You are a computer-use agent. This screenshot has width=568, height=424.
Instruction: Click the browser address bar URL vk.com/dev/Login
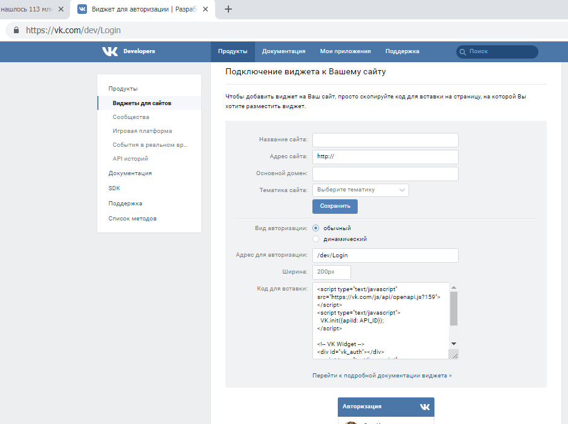(73, 30)
